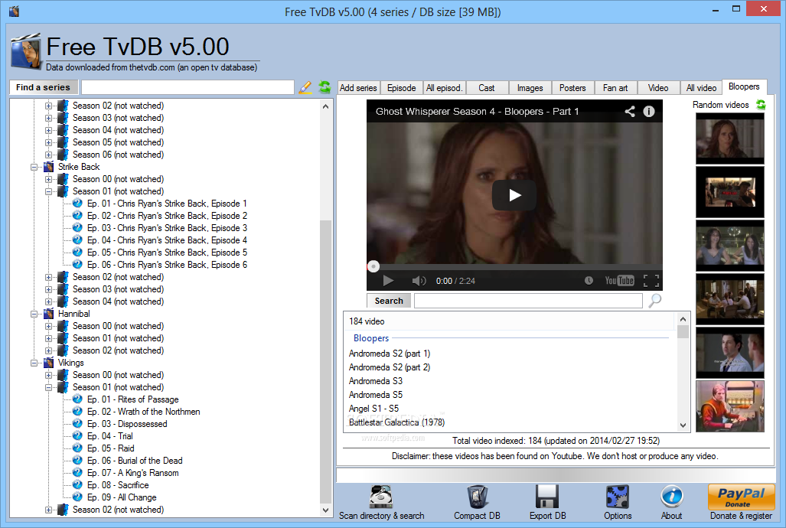Click status icon for Ep. 05 - Raid
The width and height of the screenshot is (786, 528).
[77, 448]
